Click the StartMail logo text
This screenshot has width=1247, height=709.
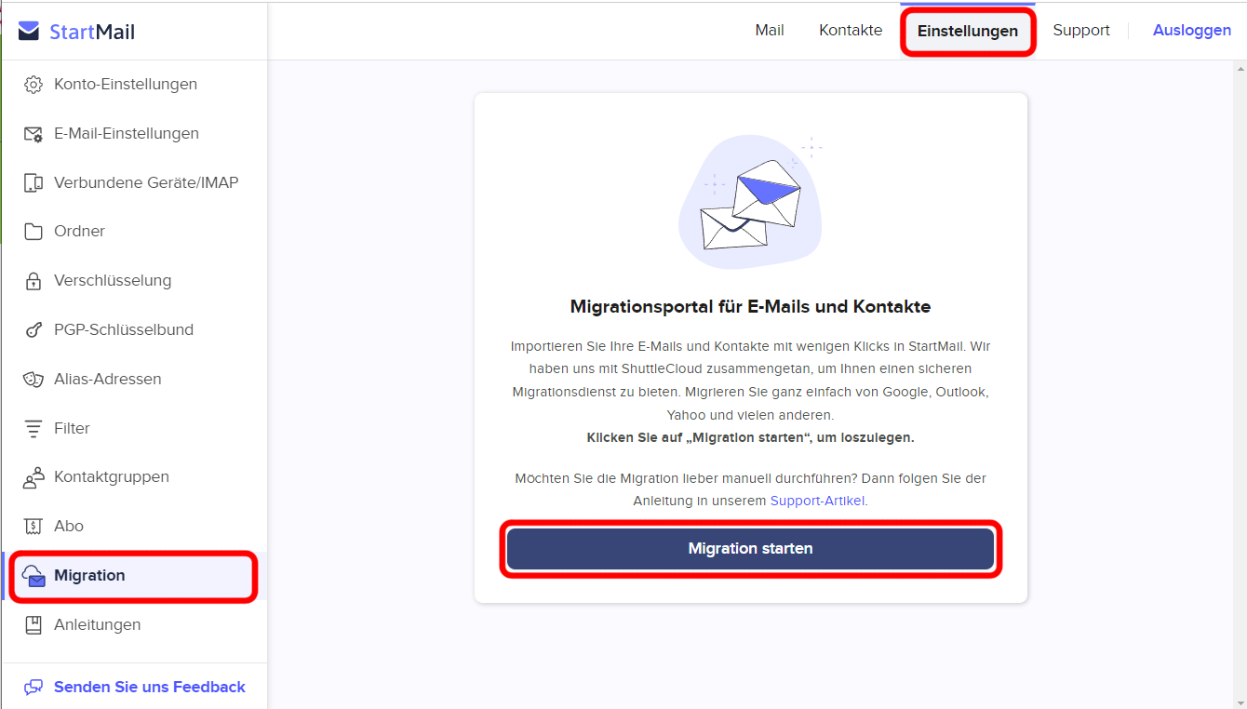tap(92, 32)
